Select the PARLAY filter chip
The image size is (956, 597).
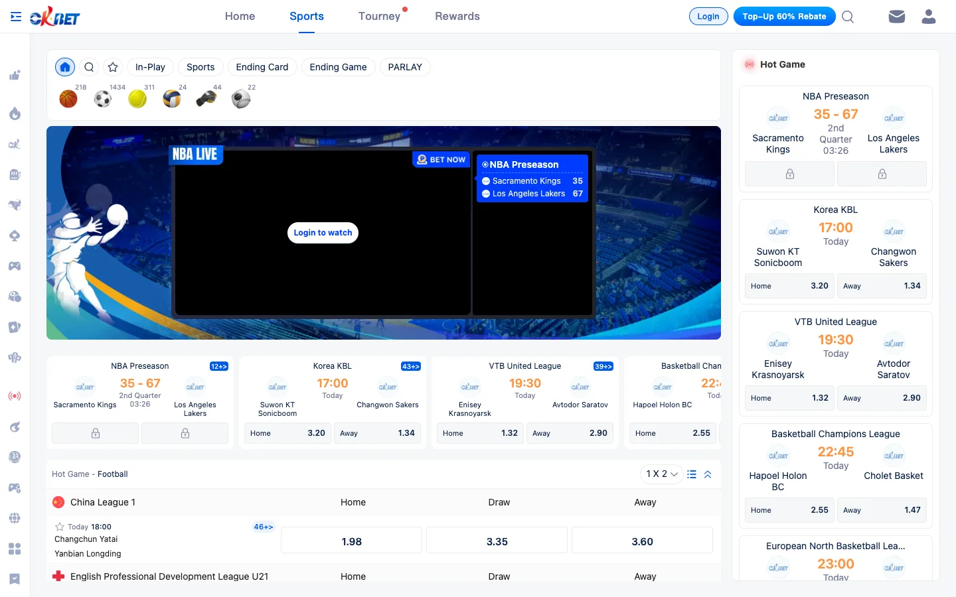[405, 67]
